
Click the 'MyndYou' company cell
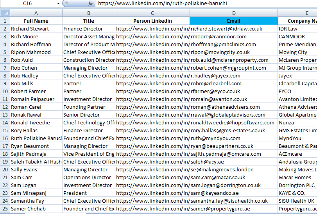tap(297, 138)
